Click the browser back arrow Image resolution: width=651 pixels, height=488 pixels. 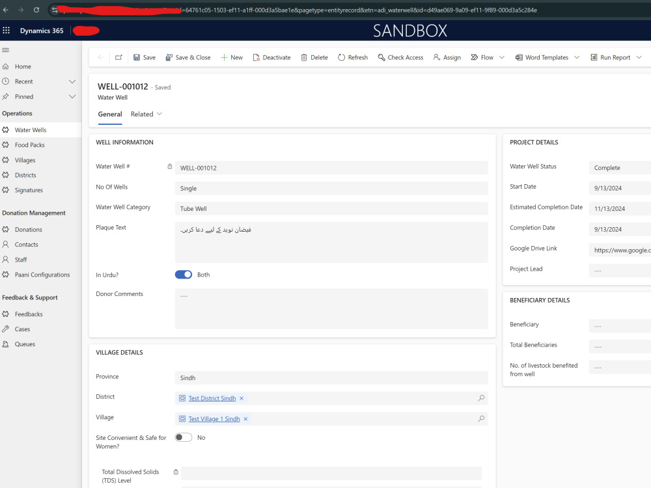[x=5, y=10]
